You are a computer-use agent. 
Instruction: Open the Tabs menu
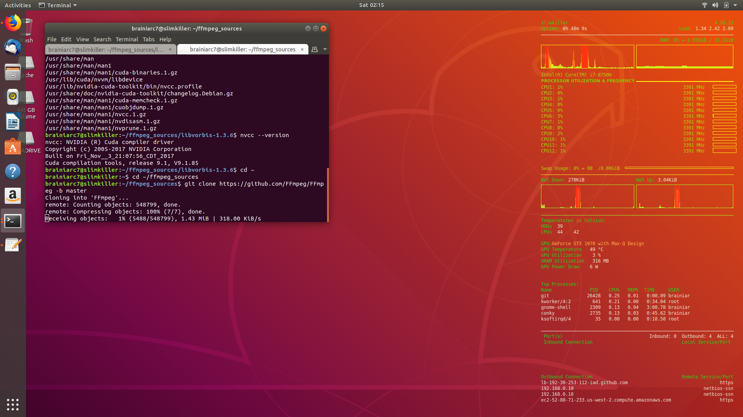[x=149, y=39]
